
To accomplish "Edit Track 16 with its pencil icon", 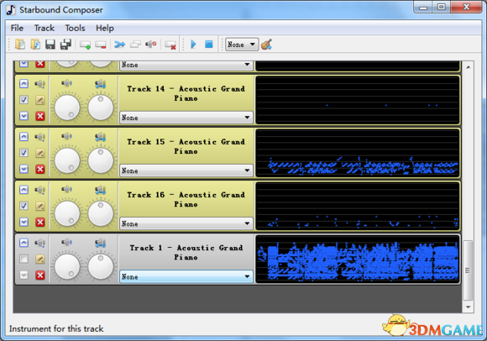I will coord(40,207).
